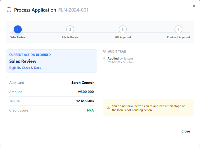Click the President Approval step label

click(x=178, y=37)
